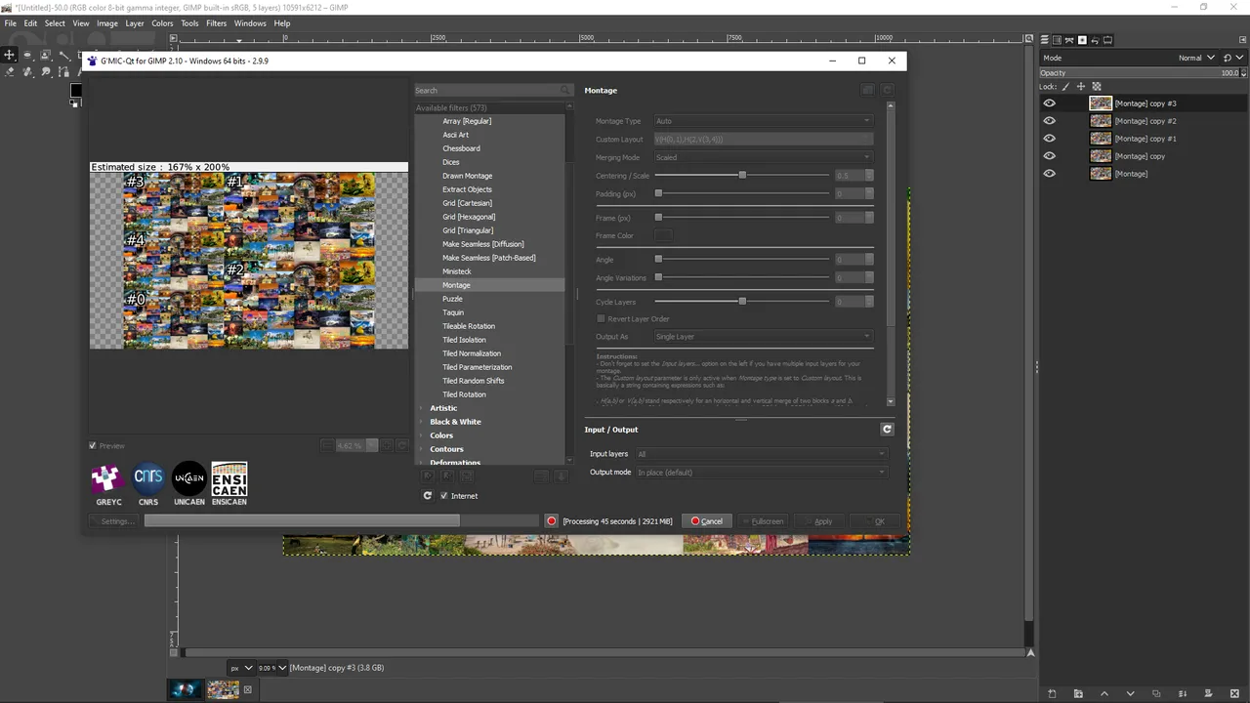The height and width of the screenshot is (703, 1250).
Task: Close the current image tab
Action: (x=247, y=689)
